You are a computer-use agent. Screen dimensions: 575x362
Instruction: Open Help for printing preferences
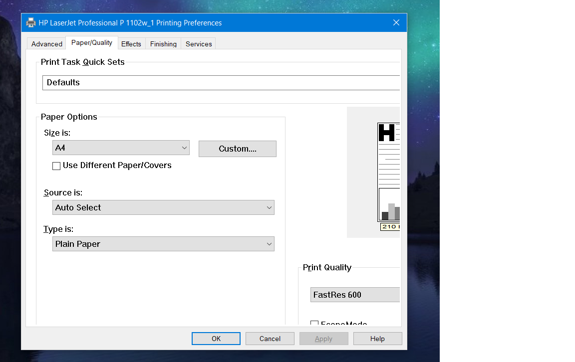click(378, 339)
